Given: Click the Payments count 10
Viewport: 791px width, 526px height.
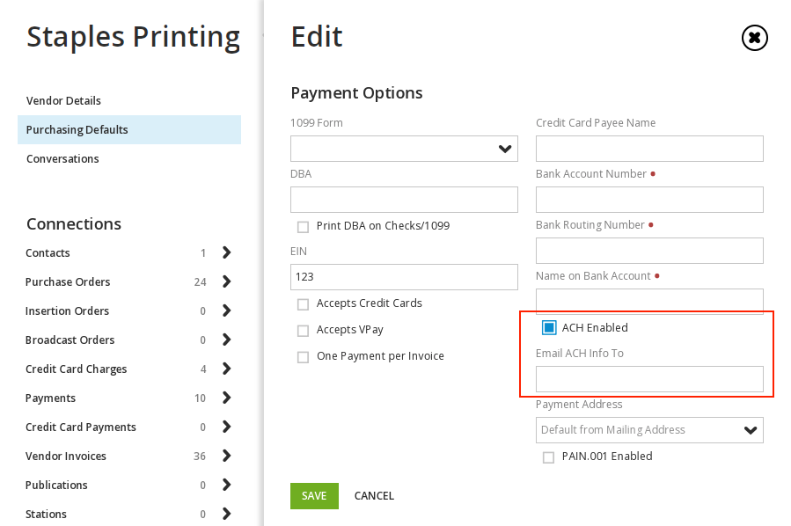Looking at the screenshot, I should tap(201, 398).
